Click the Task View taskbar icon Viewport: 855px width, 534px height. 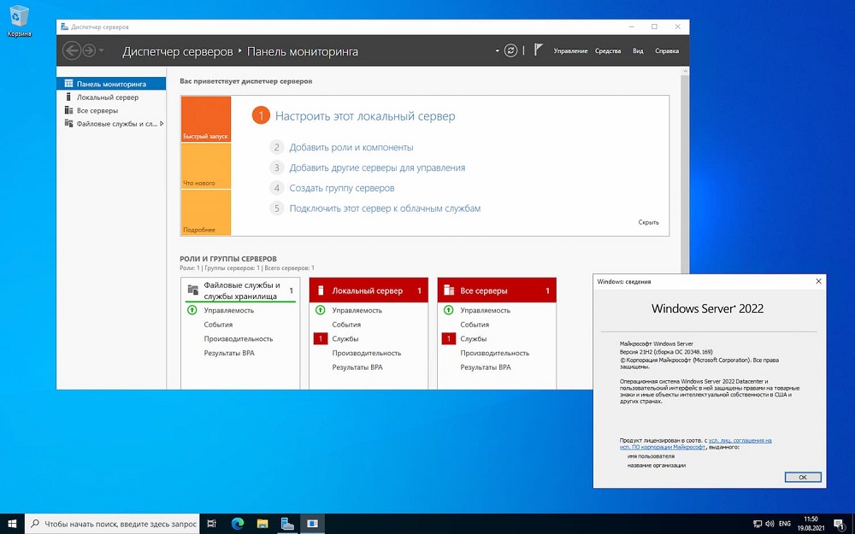[212, 524]
